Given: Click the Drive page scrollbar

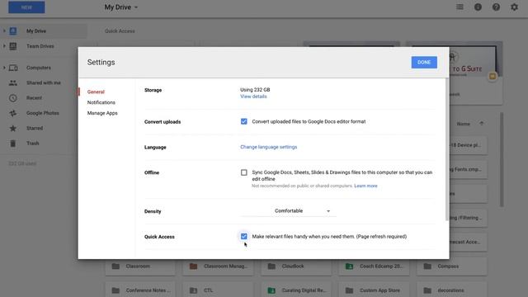Looking at the screenshot, I should point(502,159).
